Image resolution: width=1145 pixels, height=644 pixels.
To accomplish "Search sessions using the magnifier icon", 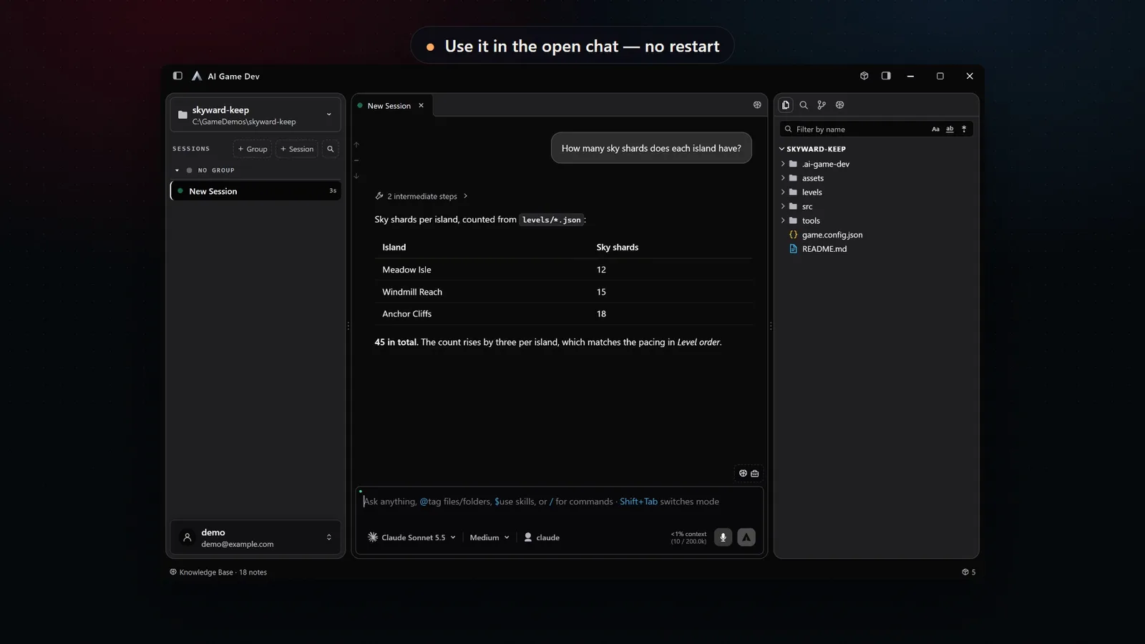I will (x=331, y=149).
